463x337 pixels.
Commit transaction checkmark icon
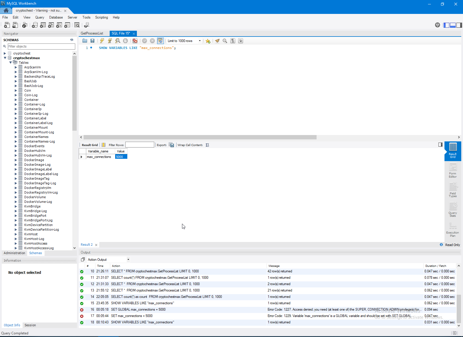coord(145,41)
